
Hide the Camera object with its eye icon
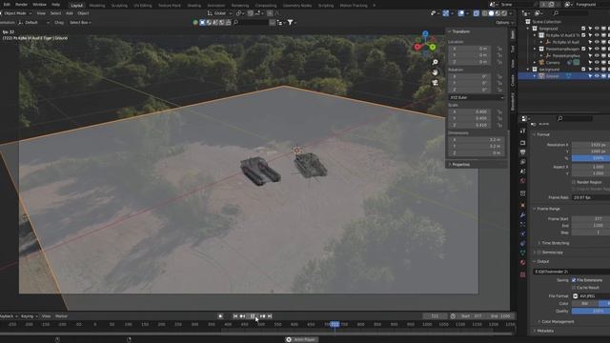click(x=597, y=63)
